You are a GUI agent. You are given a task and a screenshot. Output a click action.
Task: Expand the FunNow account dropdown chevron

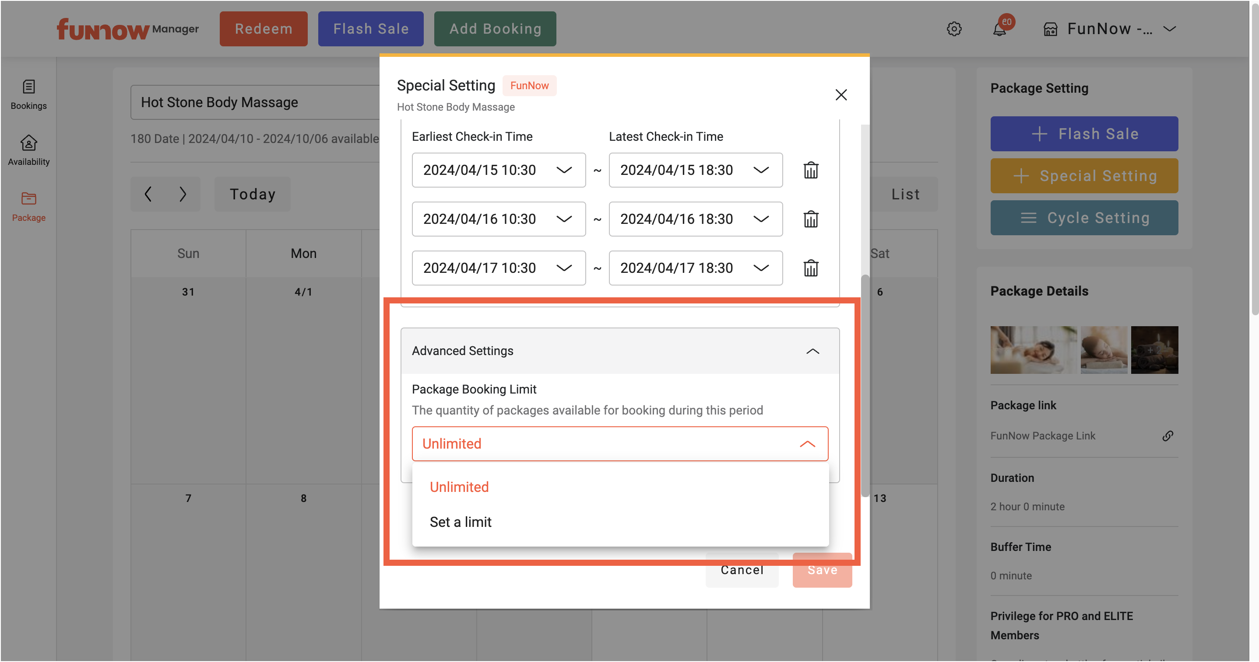1170,29
